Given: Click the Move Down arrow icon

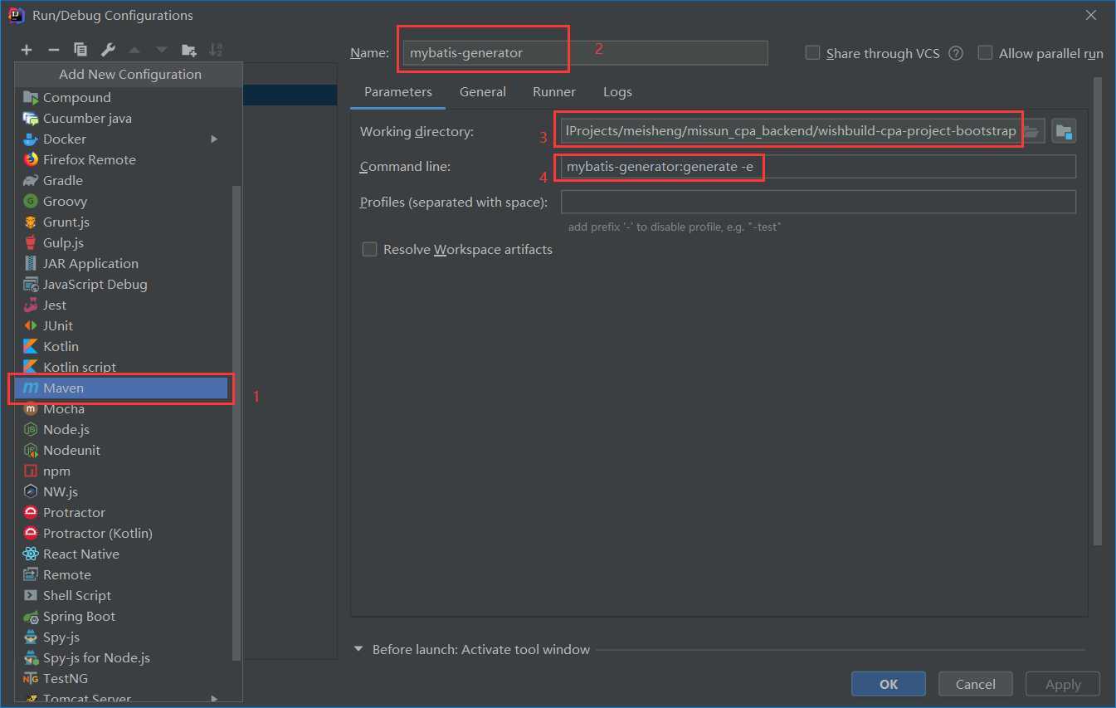Looking at the screenshot, I should pyautogui.click(x=162, y=50).
